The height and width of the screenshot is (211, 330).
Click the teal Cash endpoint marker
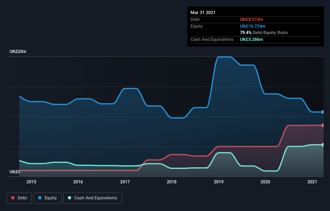323,145
